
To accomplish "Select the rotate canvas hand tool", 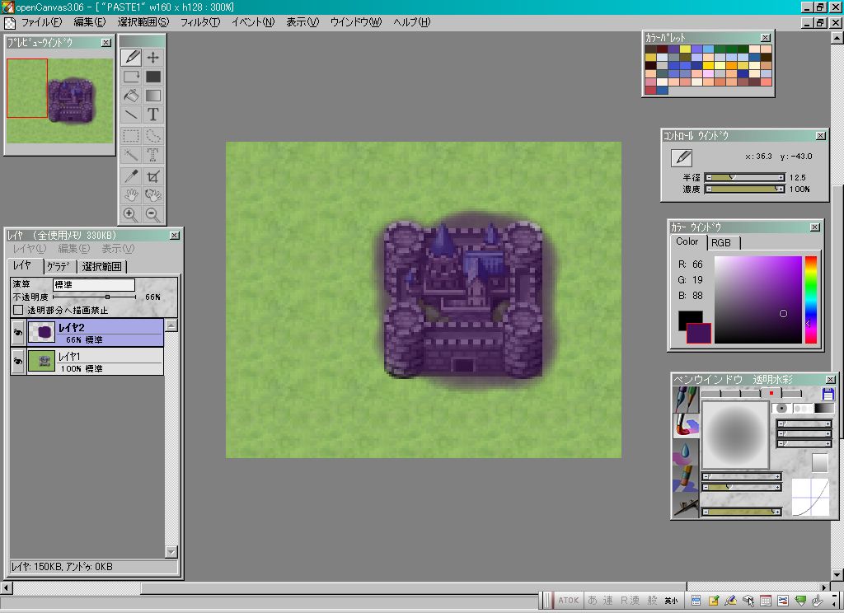I will 153,194.
